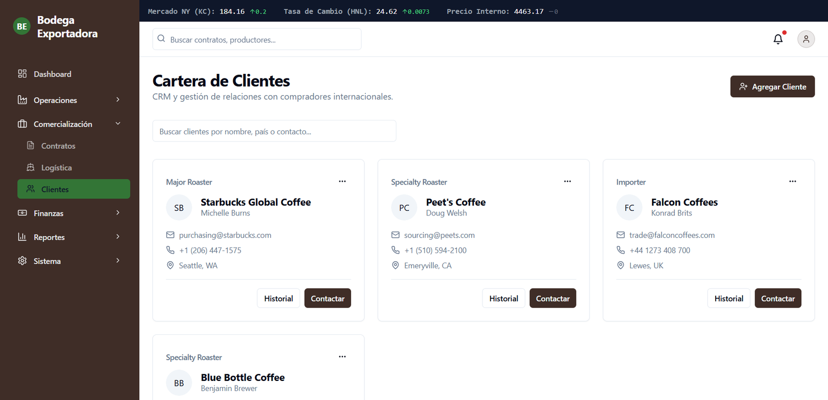The image size is (828, 400).
Task: Go to Dashboard menu item
Action: (x=73, y=74)
